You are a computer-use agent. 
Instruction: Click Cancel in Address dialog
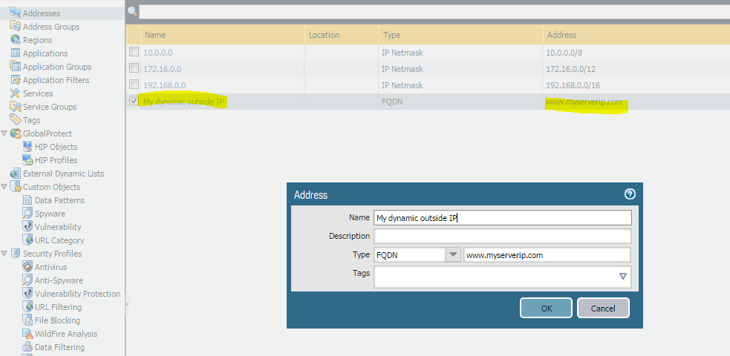click(x=603, y=308)
